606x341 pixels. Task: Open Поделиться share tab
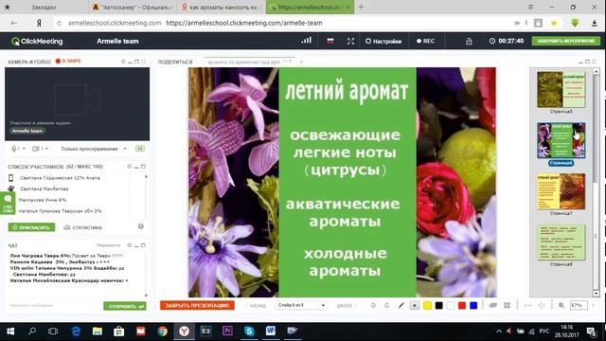(175, 62)
